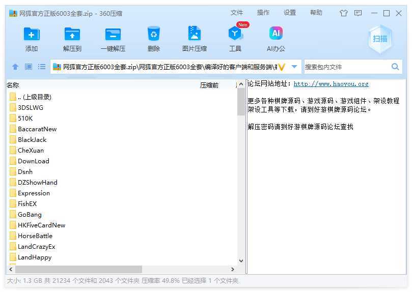Go up one level with the arrow icon
Viewport: 412px width, 292px height.
[x=15, y=67]
